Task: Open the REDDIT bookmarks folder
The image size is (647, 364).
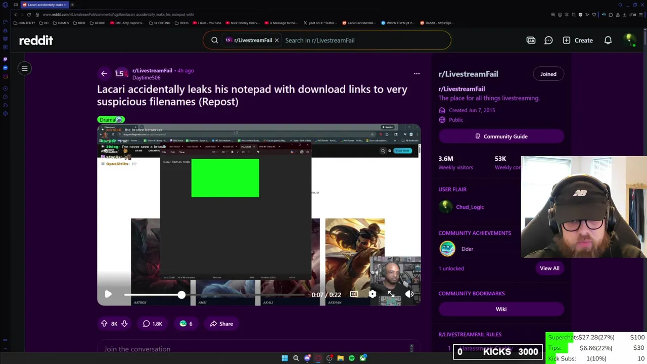Action: (x=98, y=23)
